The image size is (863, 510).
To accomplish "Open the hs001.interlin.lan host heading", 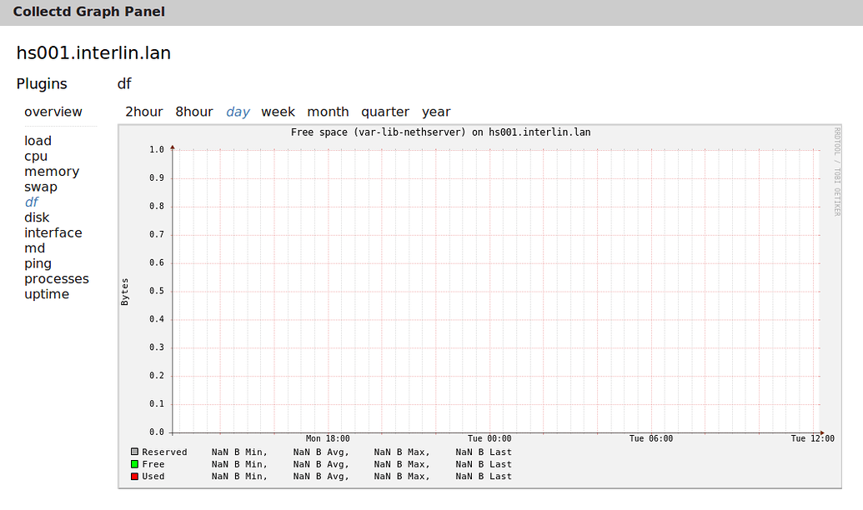I will [93, 52].
